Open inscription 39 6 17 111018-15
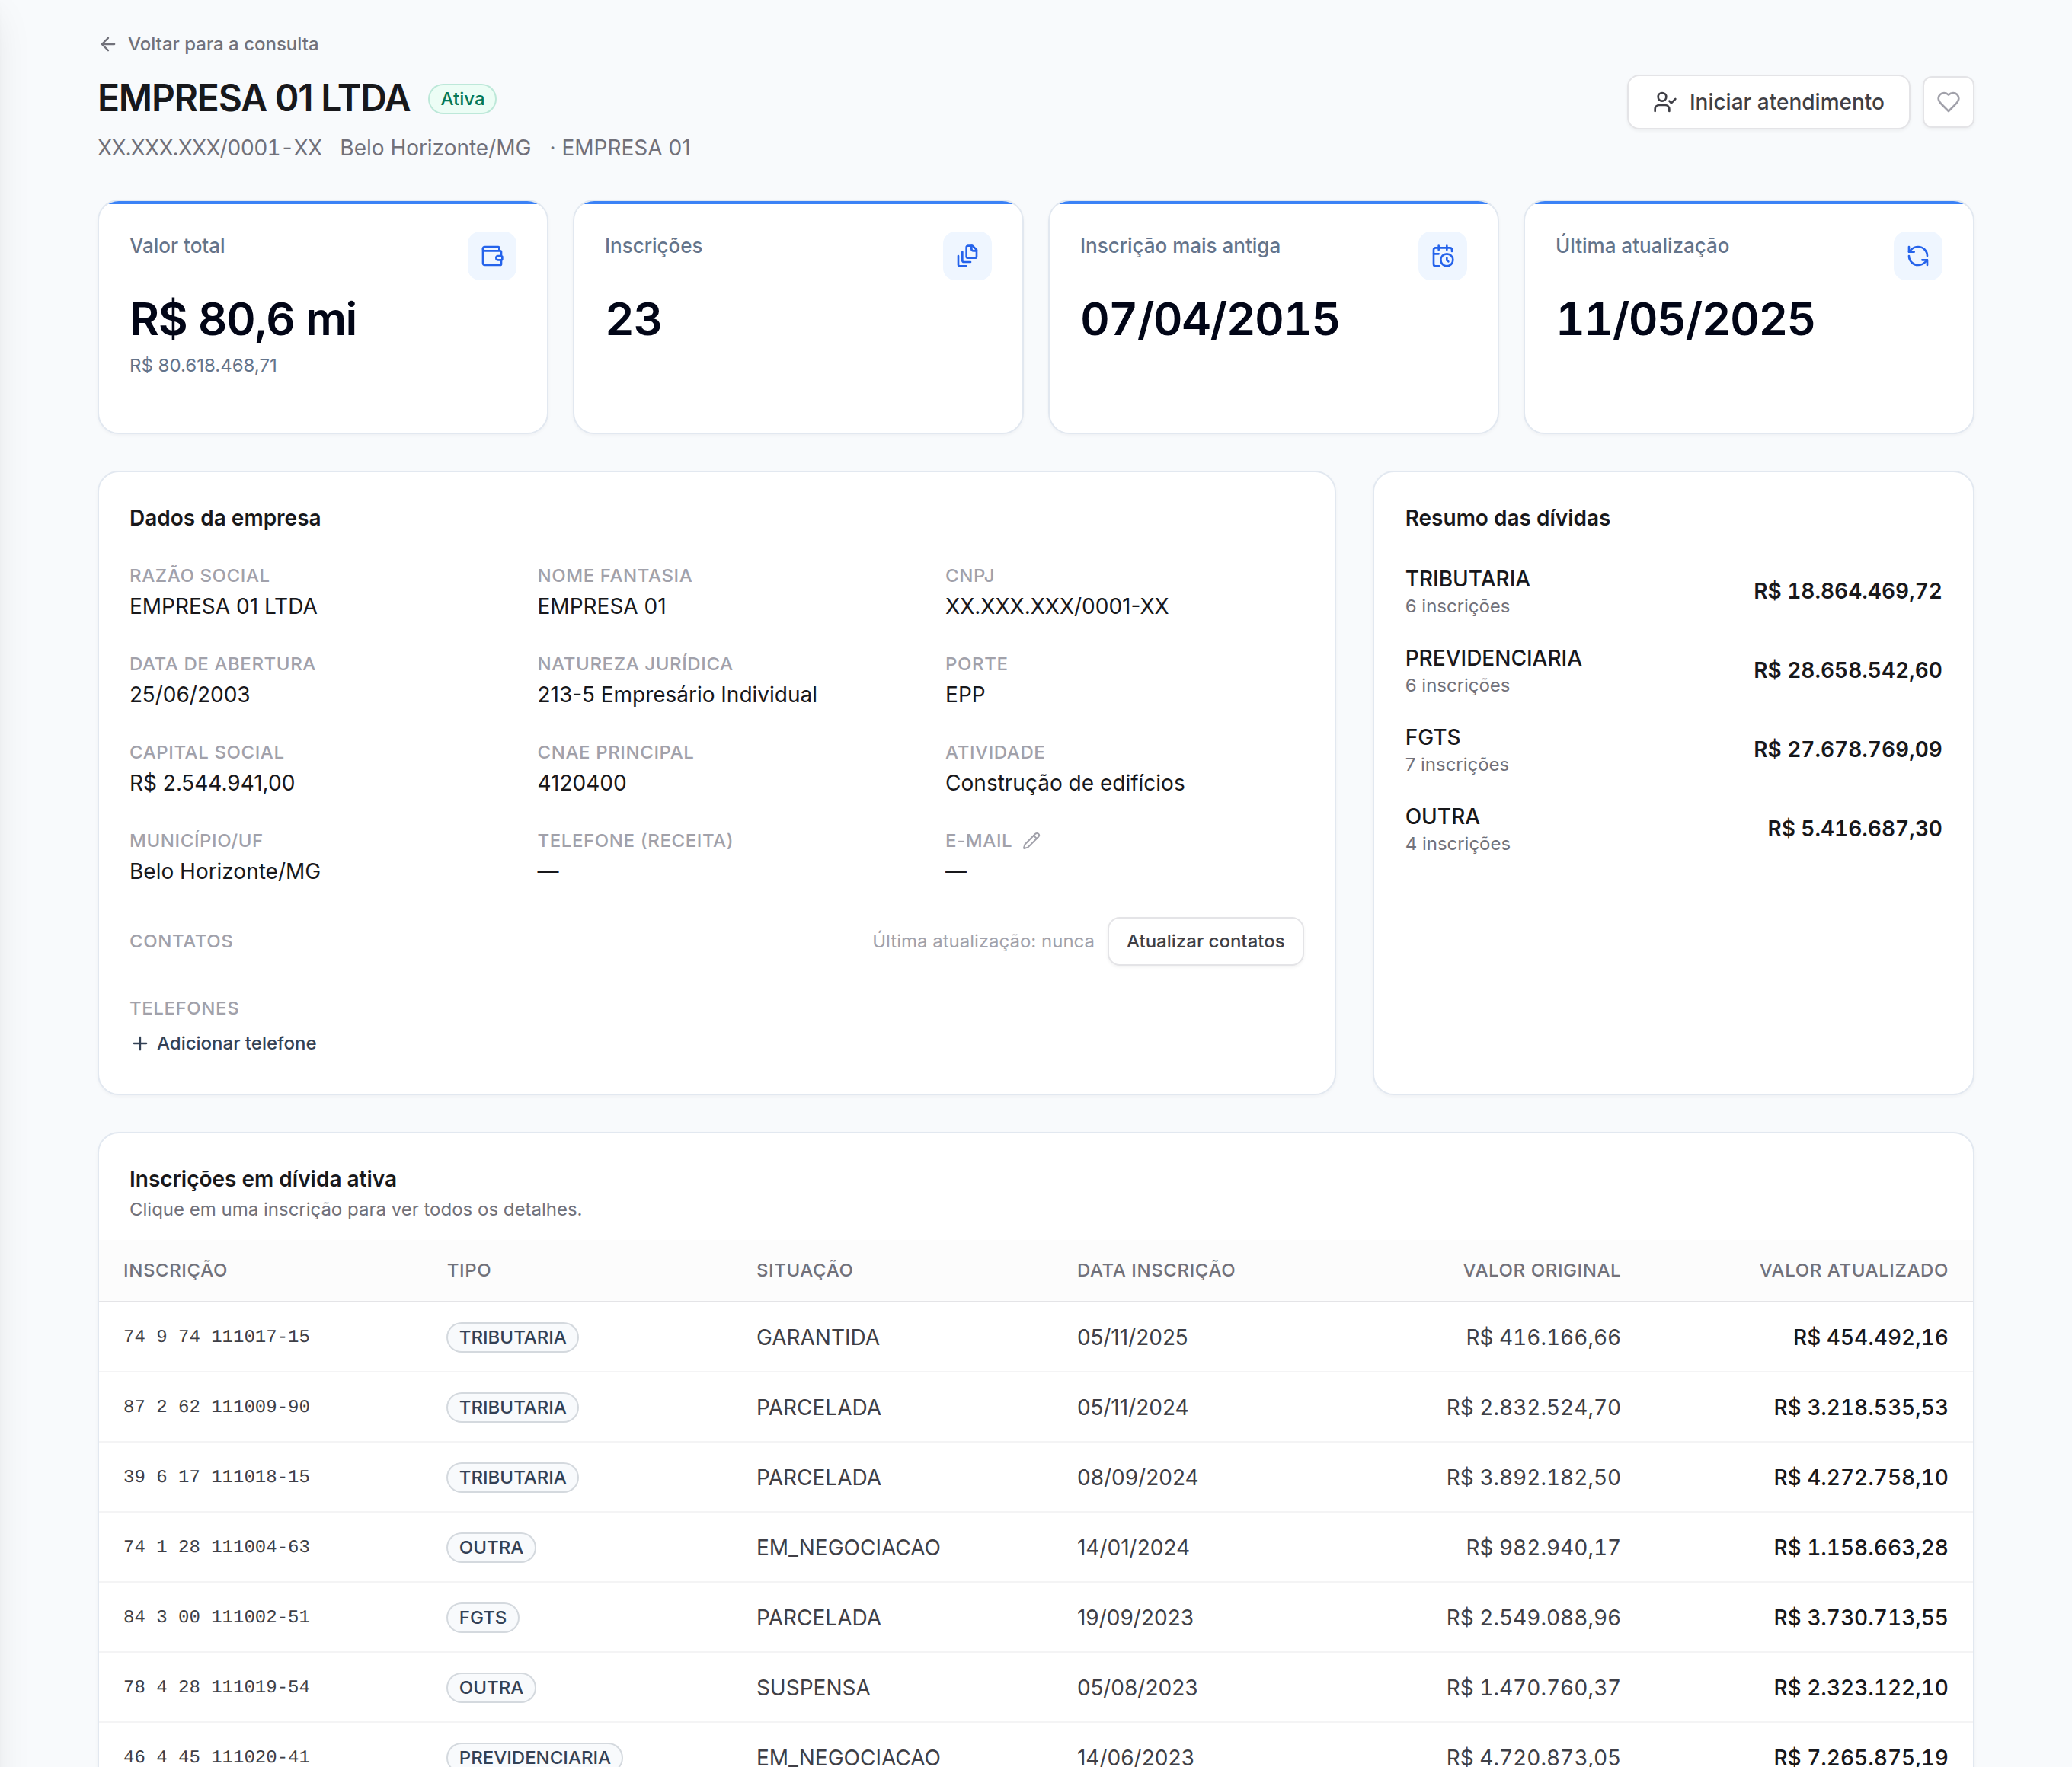The height and width of the screenshot is (1767, 2072). pyautogui.click(x=217, y=1477)
